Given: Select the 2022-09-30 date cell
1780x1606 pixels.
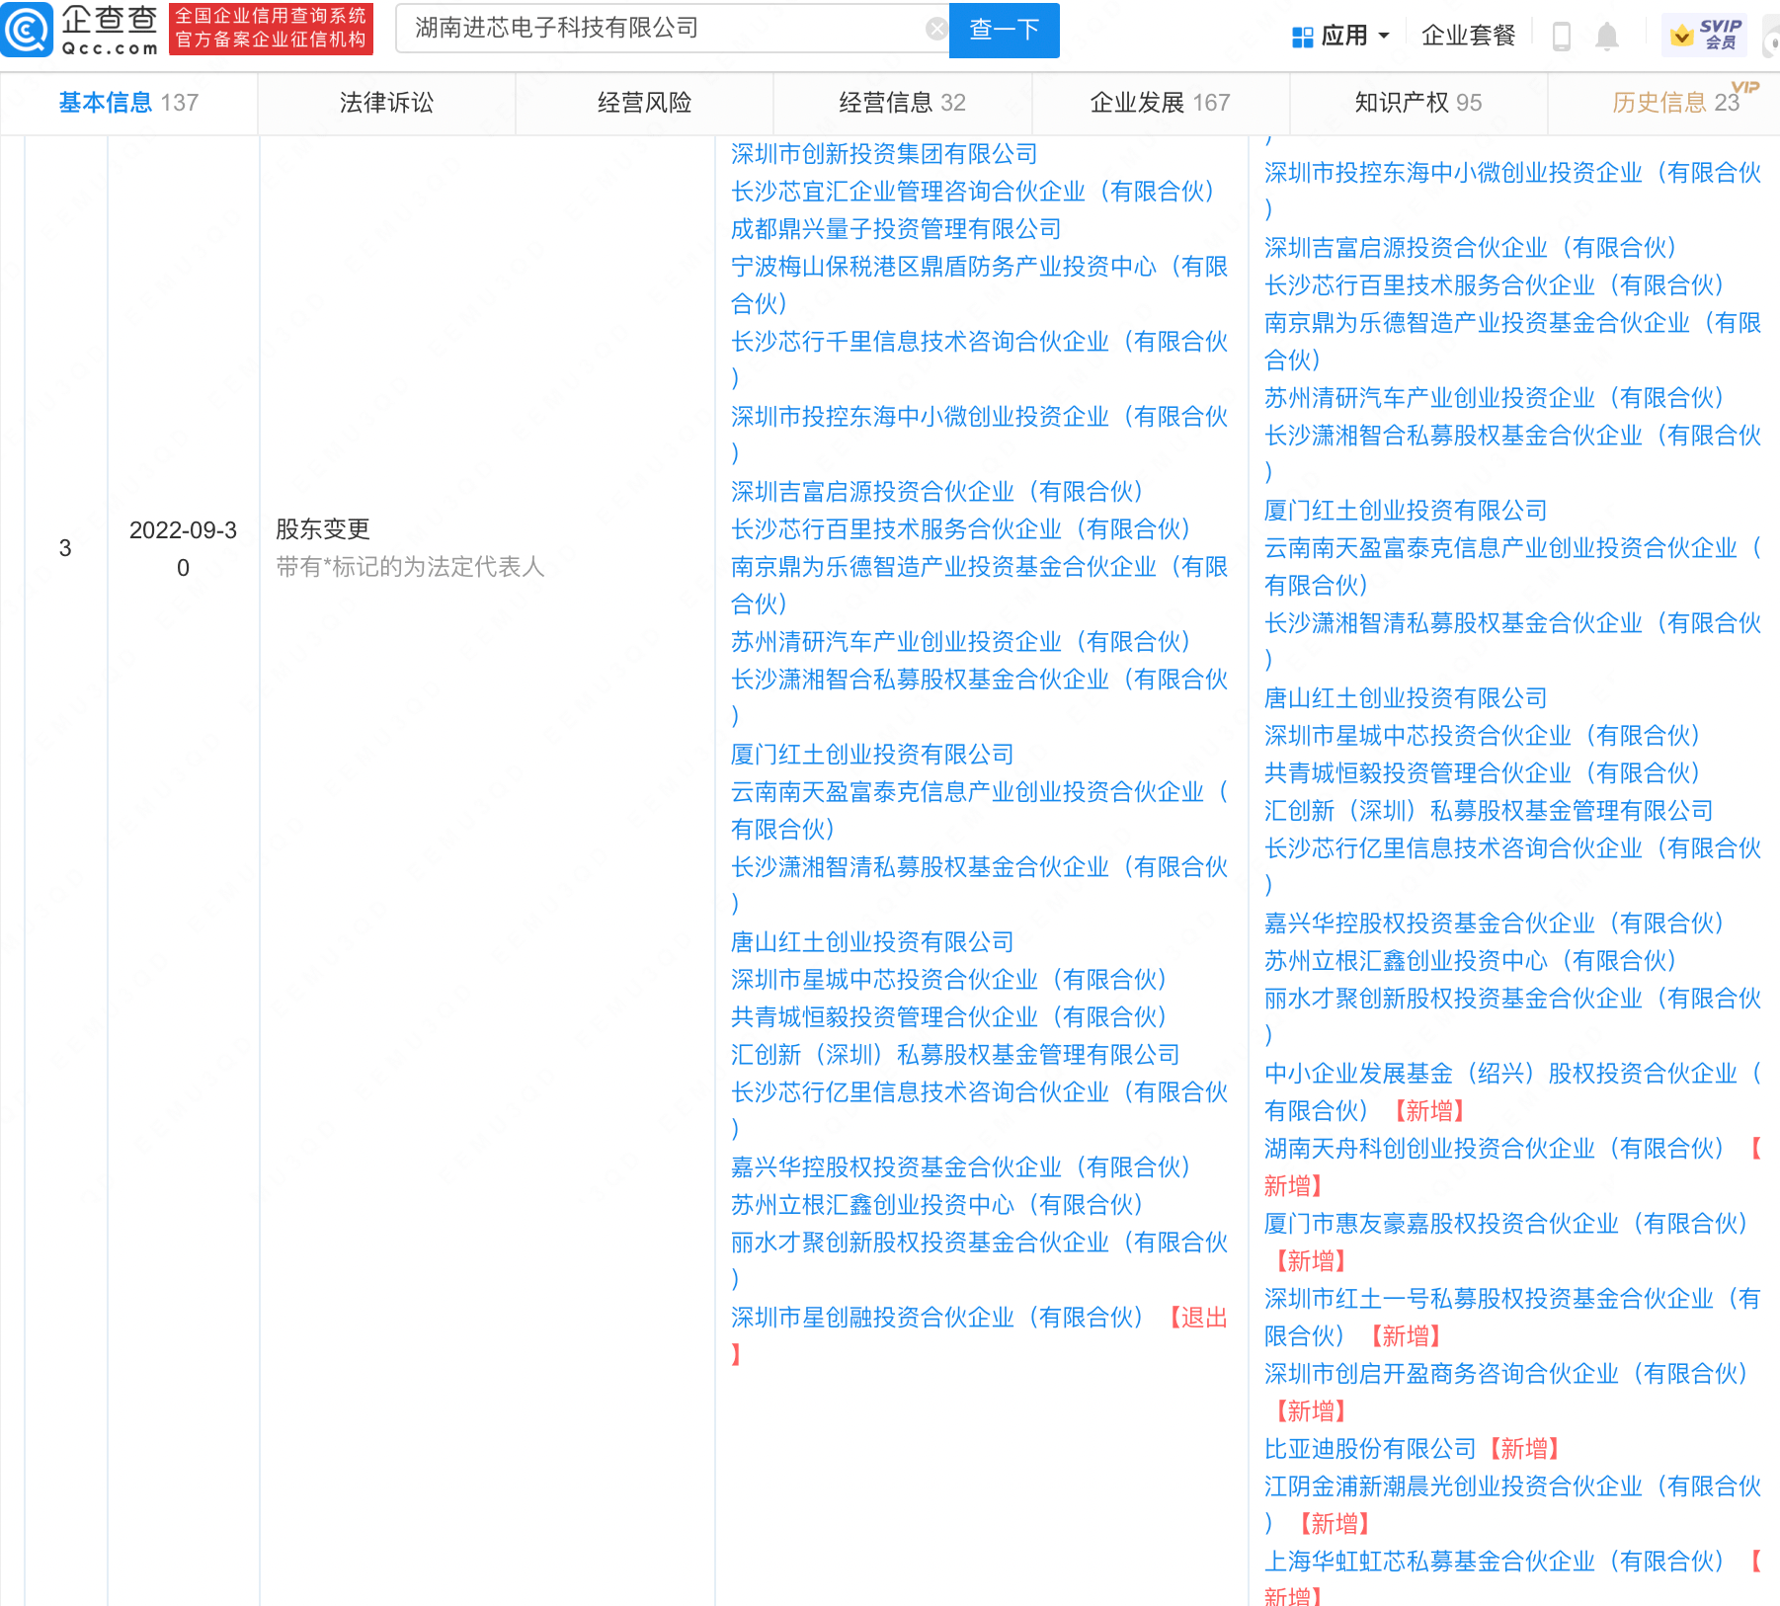Looking at the screenshot, I should [183, 549].
